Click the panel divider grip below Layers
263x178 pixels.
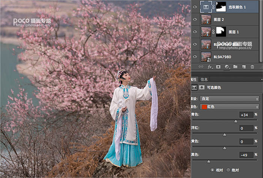[x=227, y=71]
